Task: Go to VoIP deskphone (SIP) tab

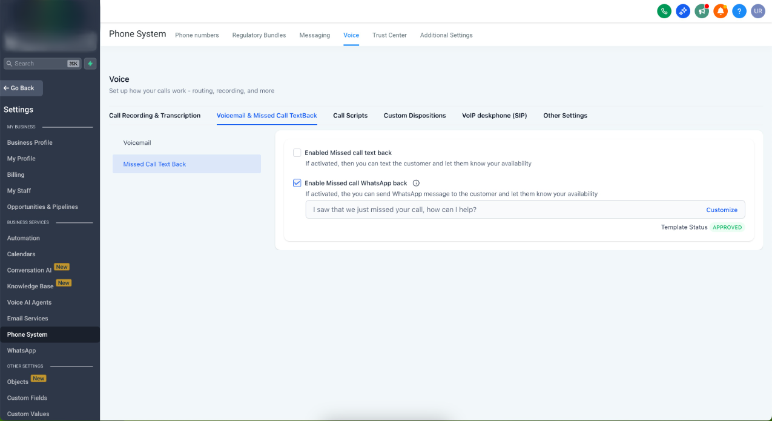Action: coord(495,116)
